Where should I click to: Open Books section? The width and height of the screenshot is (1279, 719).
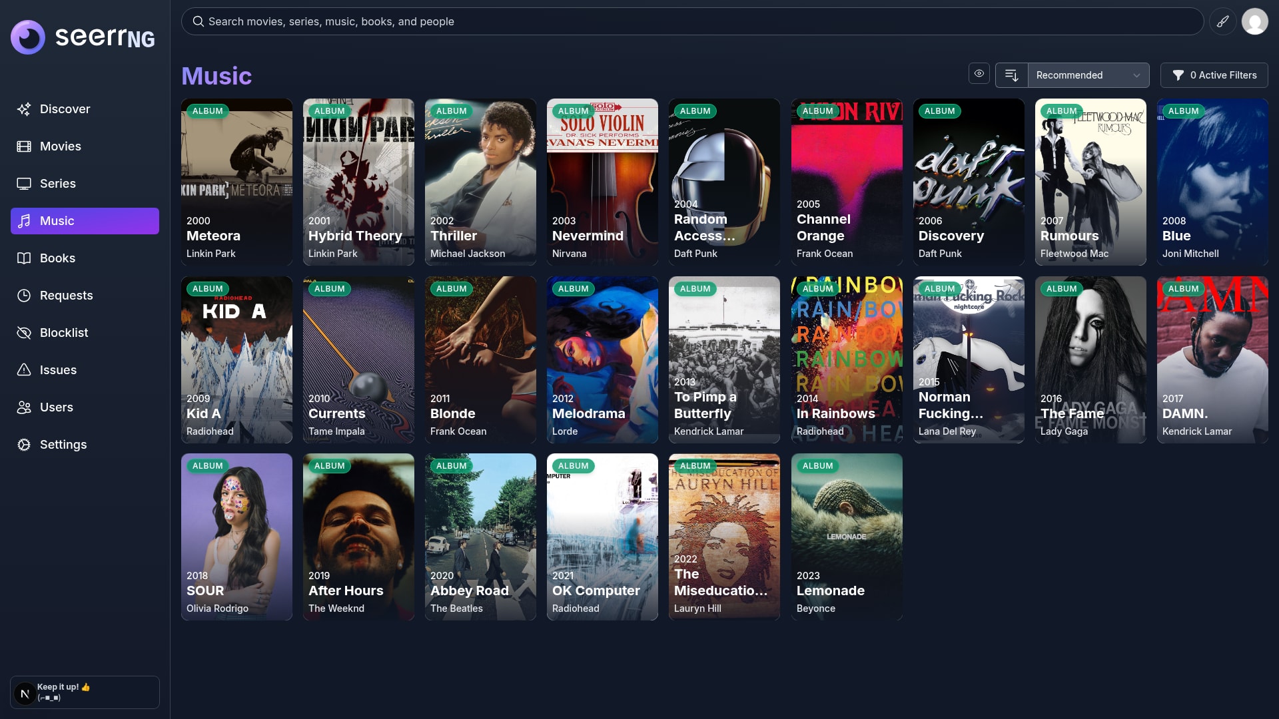click(x=85, y=258)
